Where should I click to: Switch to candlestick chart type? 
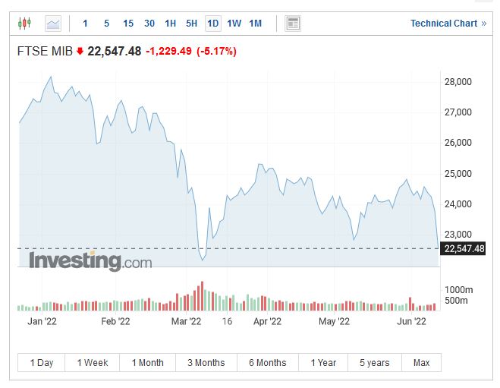click(x=24, y=24)
